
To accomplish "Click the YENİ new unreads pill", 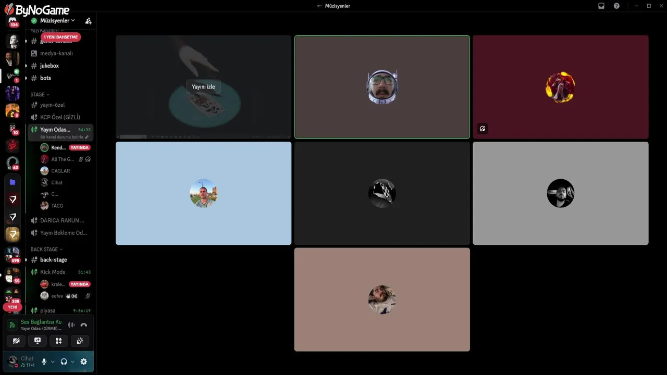I will point(13,307).
